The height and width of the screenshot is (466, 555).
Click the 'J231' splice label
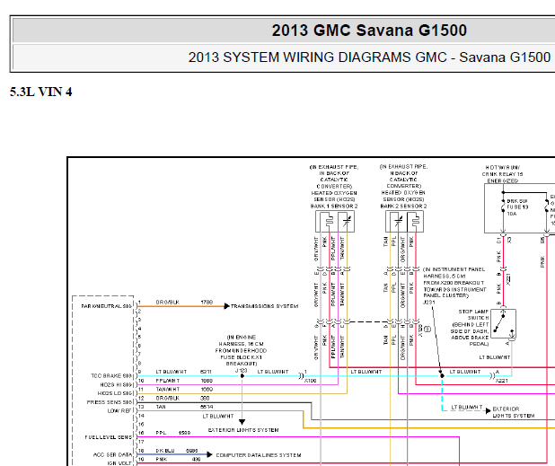[429, 303]
